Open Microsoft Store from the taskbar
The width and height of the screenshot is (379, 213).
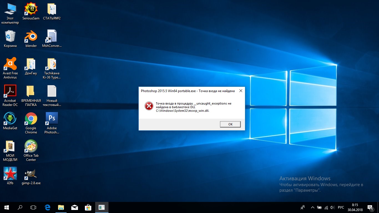88,207
